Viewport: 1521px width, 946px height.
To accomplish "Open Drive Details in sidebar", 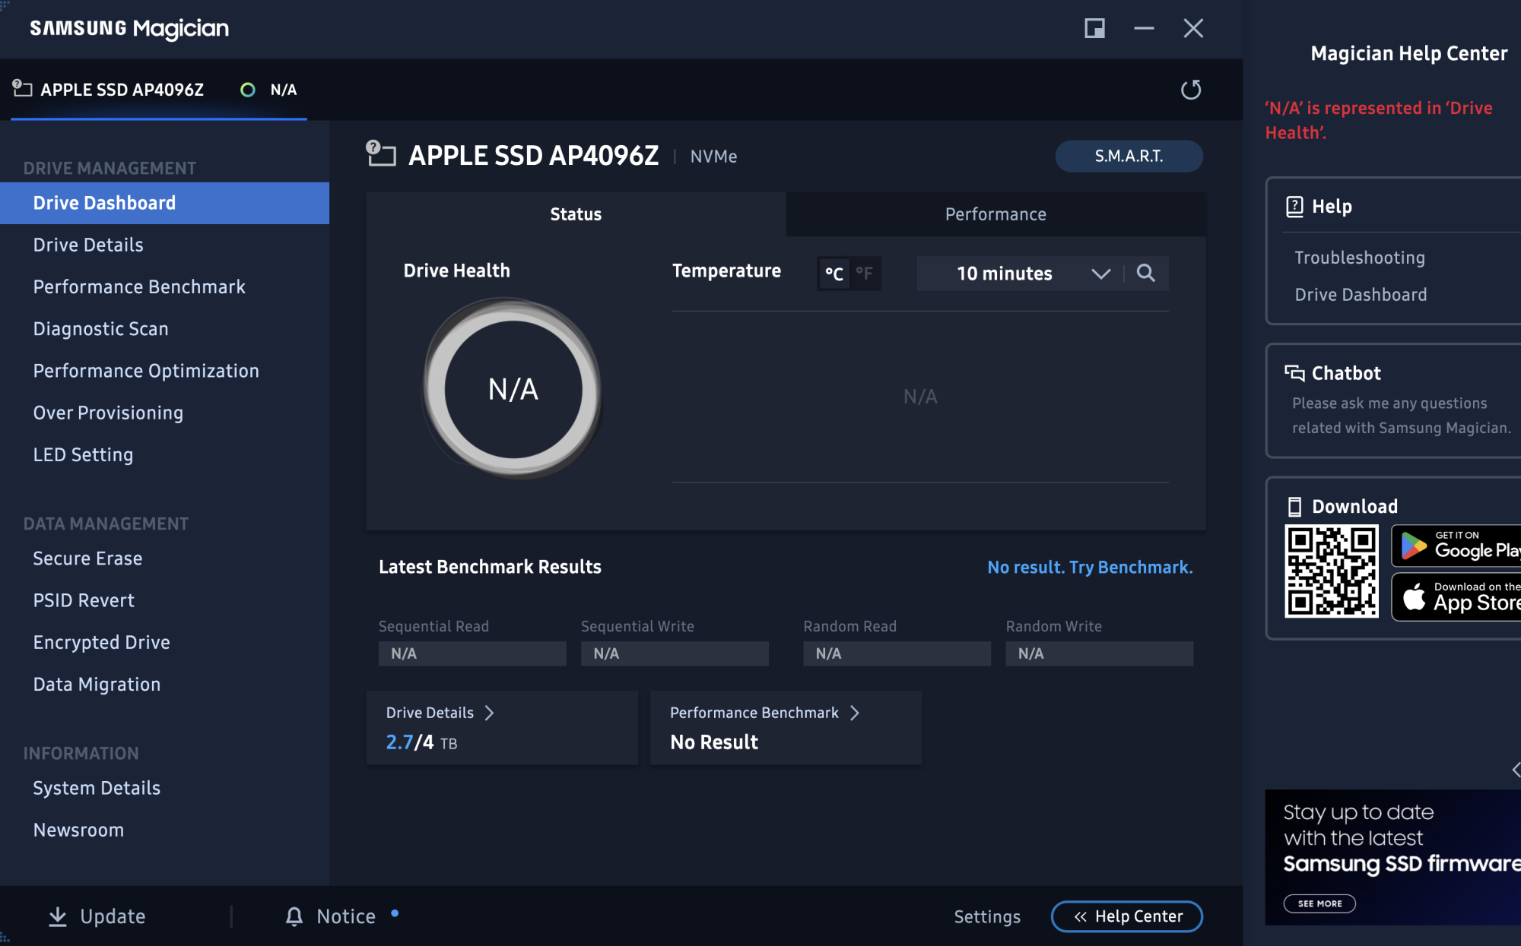I will coord(88,245).
